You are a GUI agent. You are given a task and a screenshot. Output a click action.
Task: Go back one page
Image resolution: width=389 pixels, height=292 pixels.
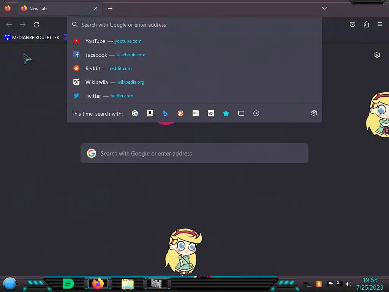9,25
